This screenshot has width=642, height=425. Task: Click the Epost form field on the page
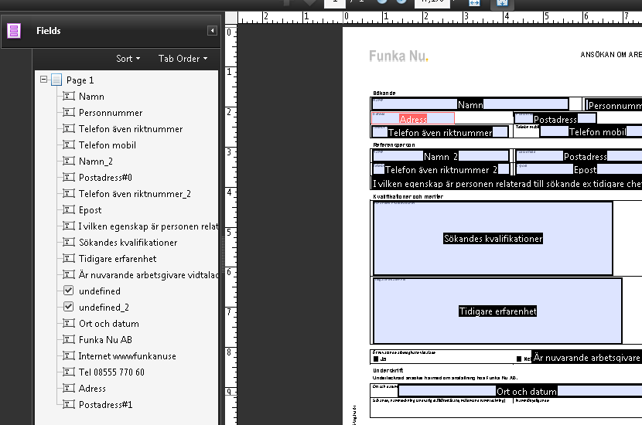(579, 169)
